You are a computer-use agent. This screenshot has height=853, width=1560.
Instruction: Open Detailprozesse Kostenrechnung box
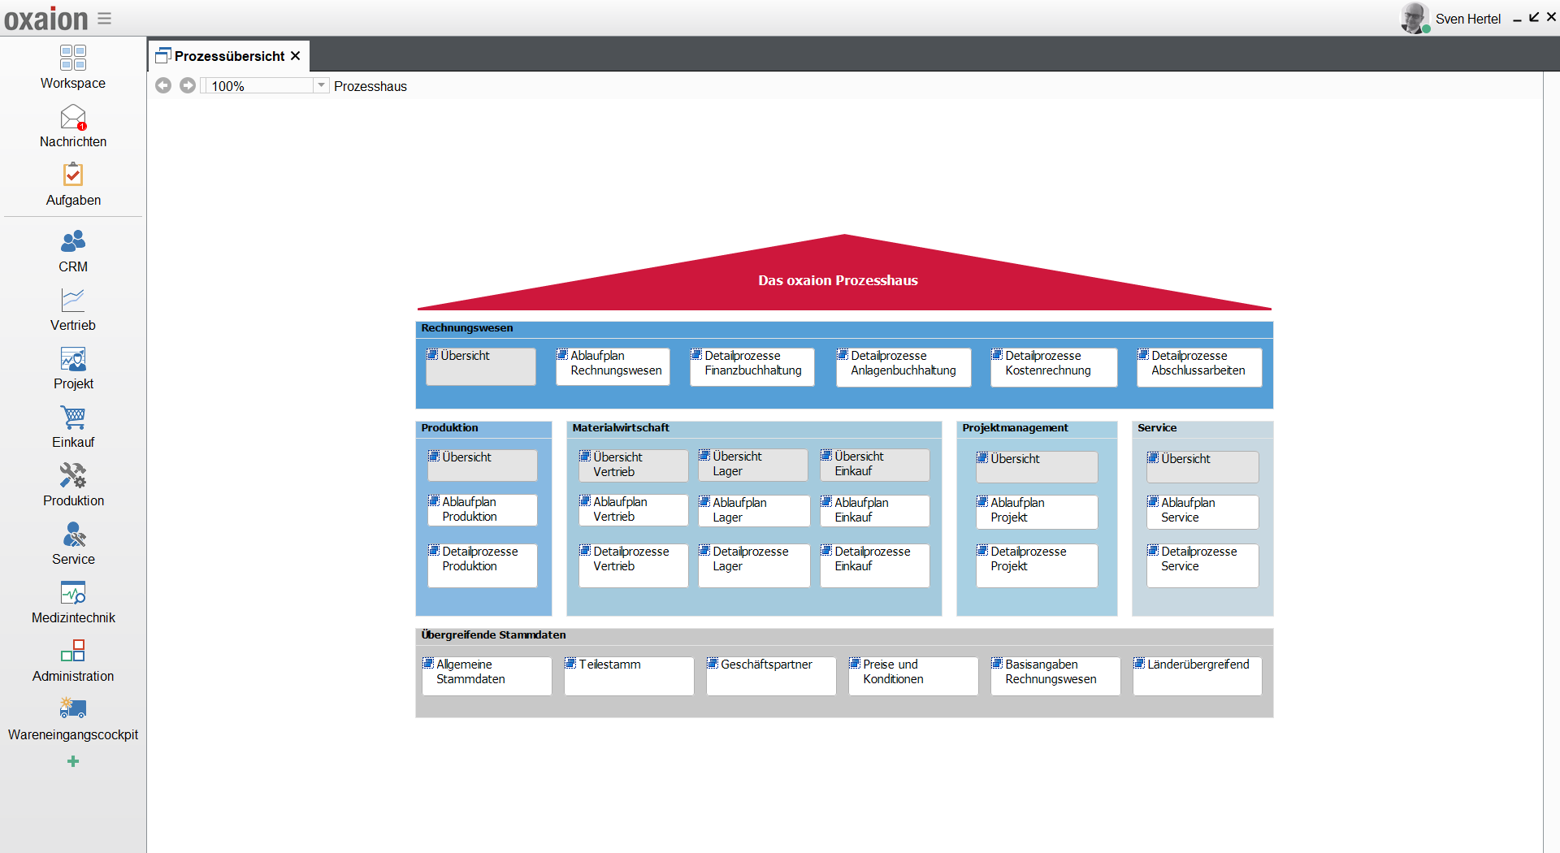(x=1054, y=367)
